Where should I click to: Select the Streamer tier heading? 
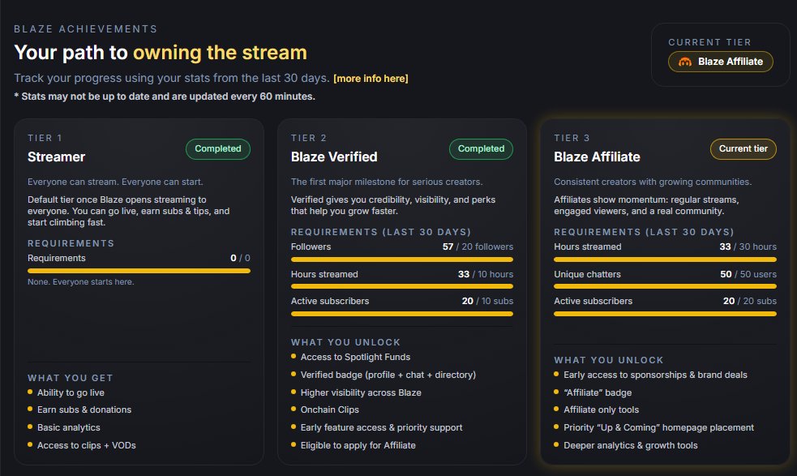point(57,157)
